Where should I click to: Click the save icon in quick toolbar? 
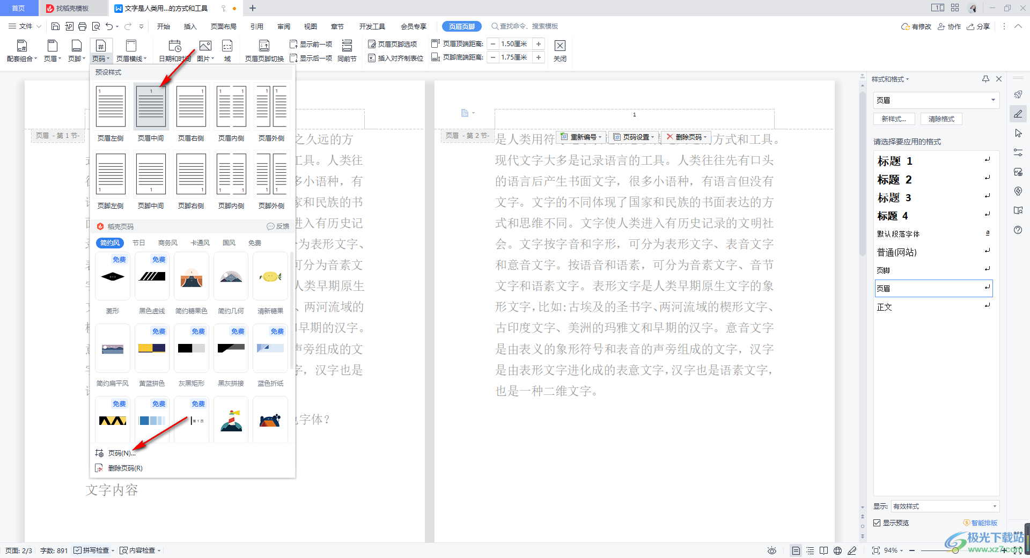pyautogui.click(x=55, y=26)
